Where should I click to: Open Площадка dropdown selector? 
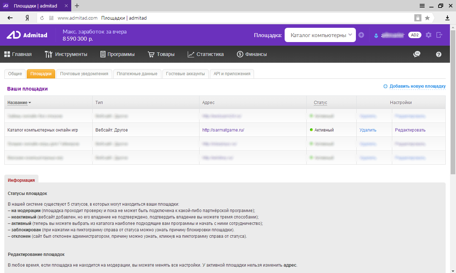[320, 35]
